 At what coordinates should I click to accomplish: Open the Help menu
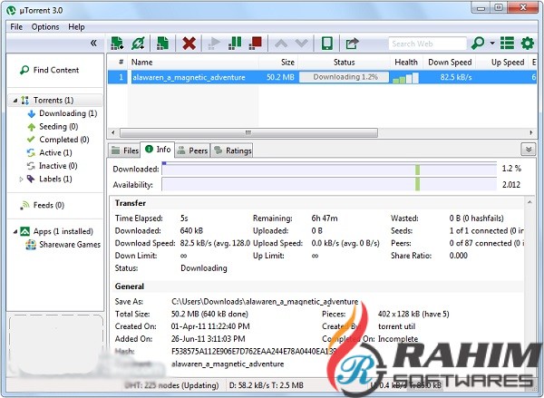(76, 26)
